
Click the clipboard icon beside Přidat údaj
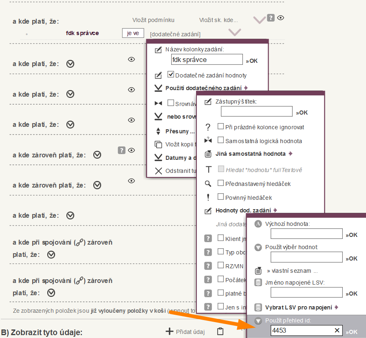(x=220, y=331)
